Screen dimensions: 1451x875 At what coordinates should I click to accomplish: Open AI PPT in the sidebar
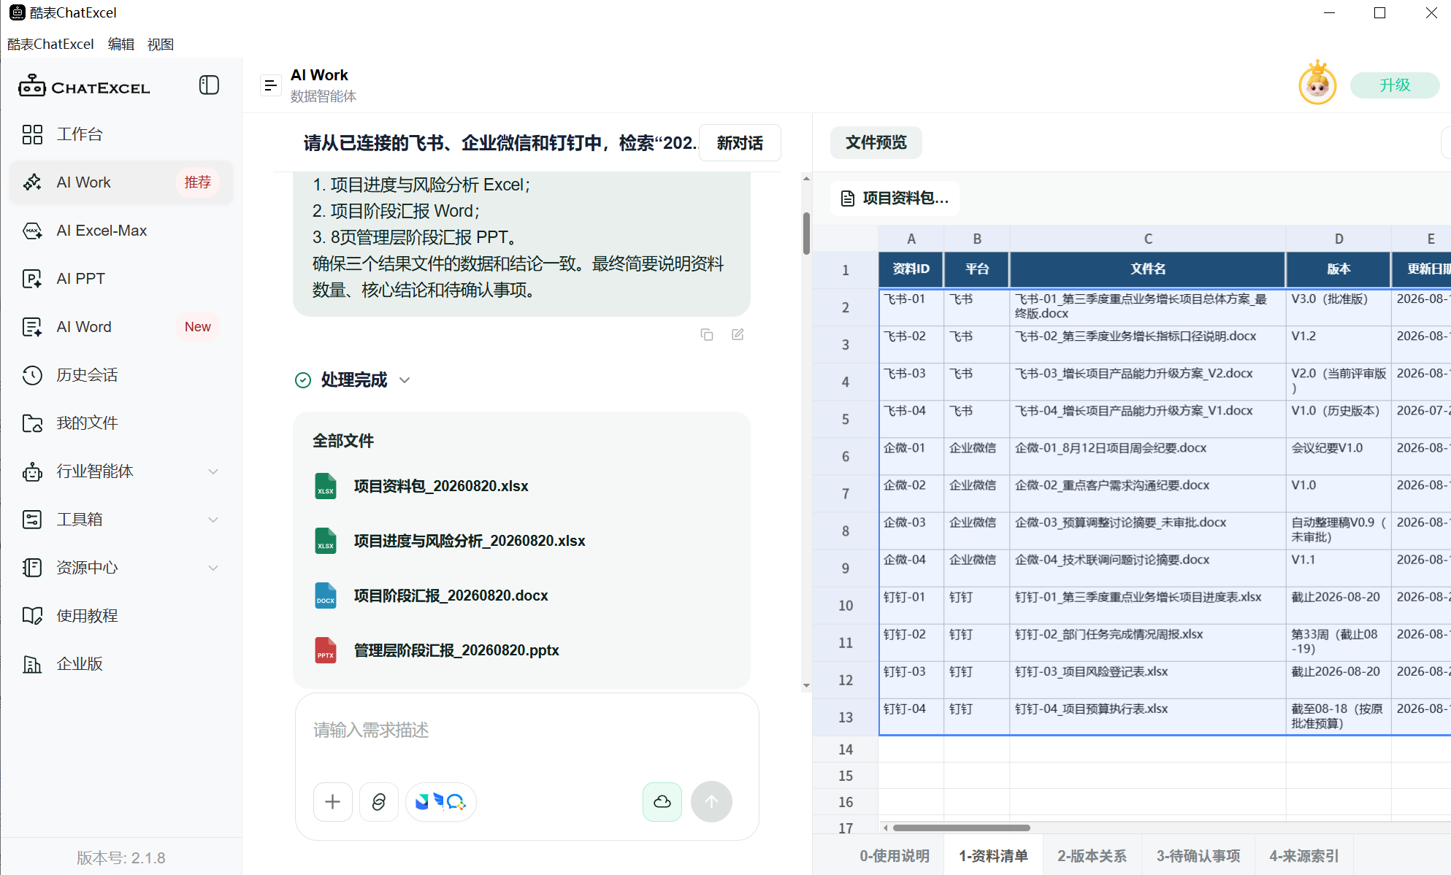[x=121, y=279]
